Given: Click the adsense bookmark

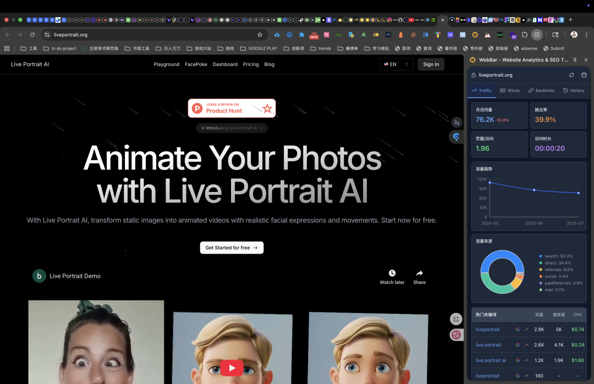Looking at the screenshot, I should (525, 48).
